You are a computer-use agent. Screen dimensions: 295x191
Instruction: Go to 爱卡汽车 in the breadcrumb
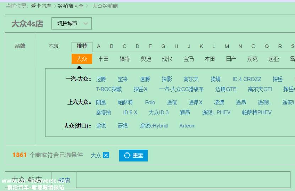tap(41, 6)
